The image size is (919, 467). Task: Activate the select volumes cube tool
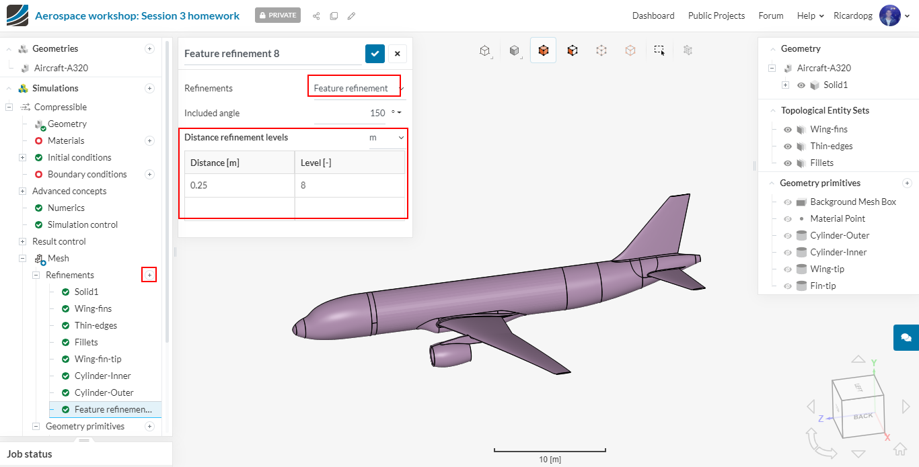click(543, 50)
